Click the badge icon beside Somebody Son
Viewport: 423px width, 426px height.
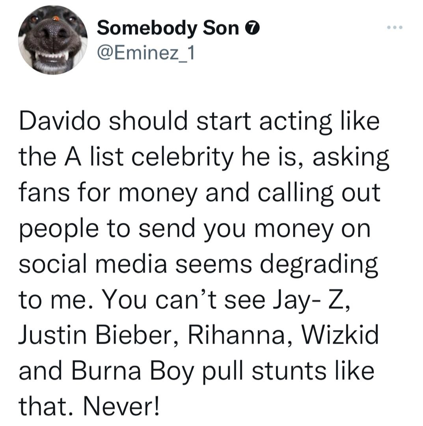pyautogui.click(x=253, y=28)
